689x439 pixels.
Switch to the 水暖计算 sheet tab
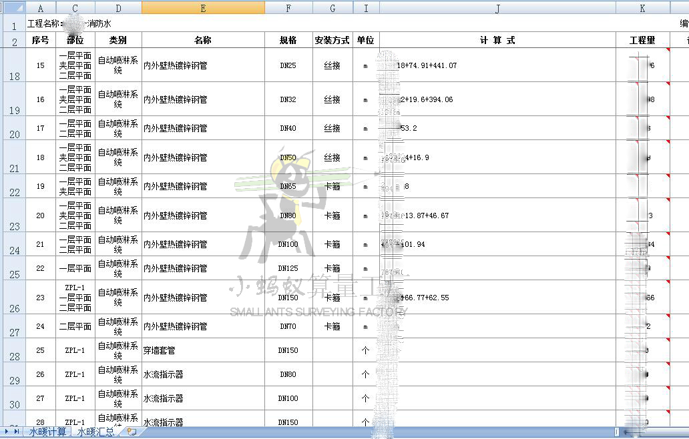(47, 432)
